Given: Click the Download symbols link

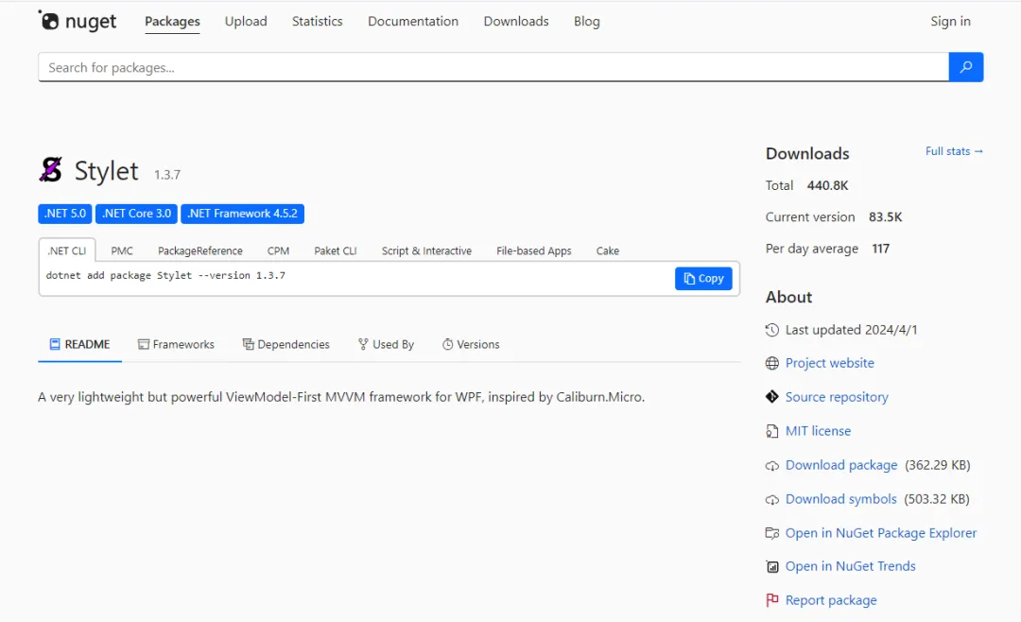Looking at the screenshot, I should 840,499.
